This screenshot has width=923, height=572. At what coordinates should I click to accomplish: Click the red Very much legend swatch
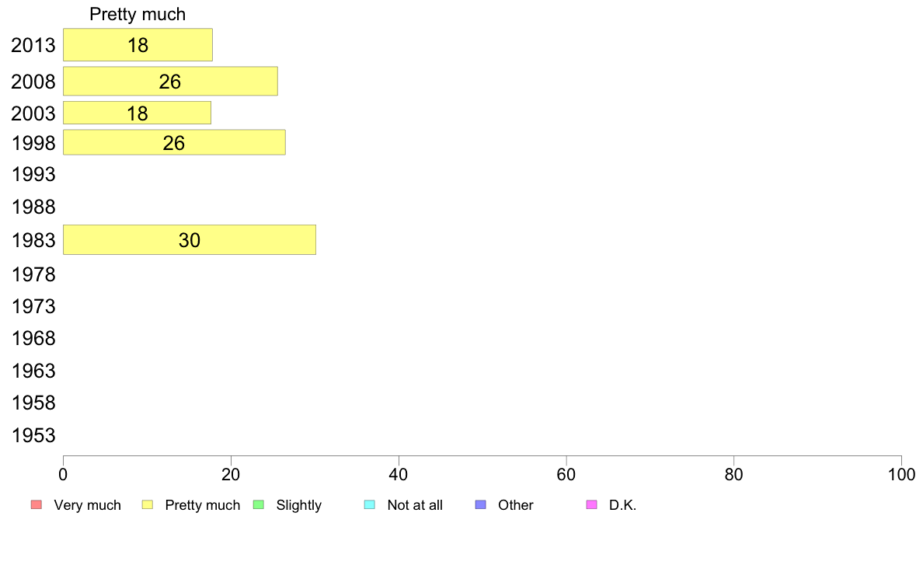click(37, 505)
